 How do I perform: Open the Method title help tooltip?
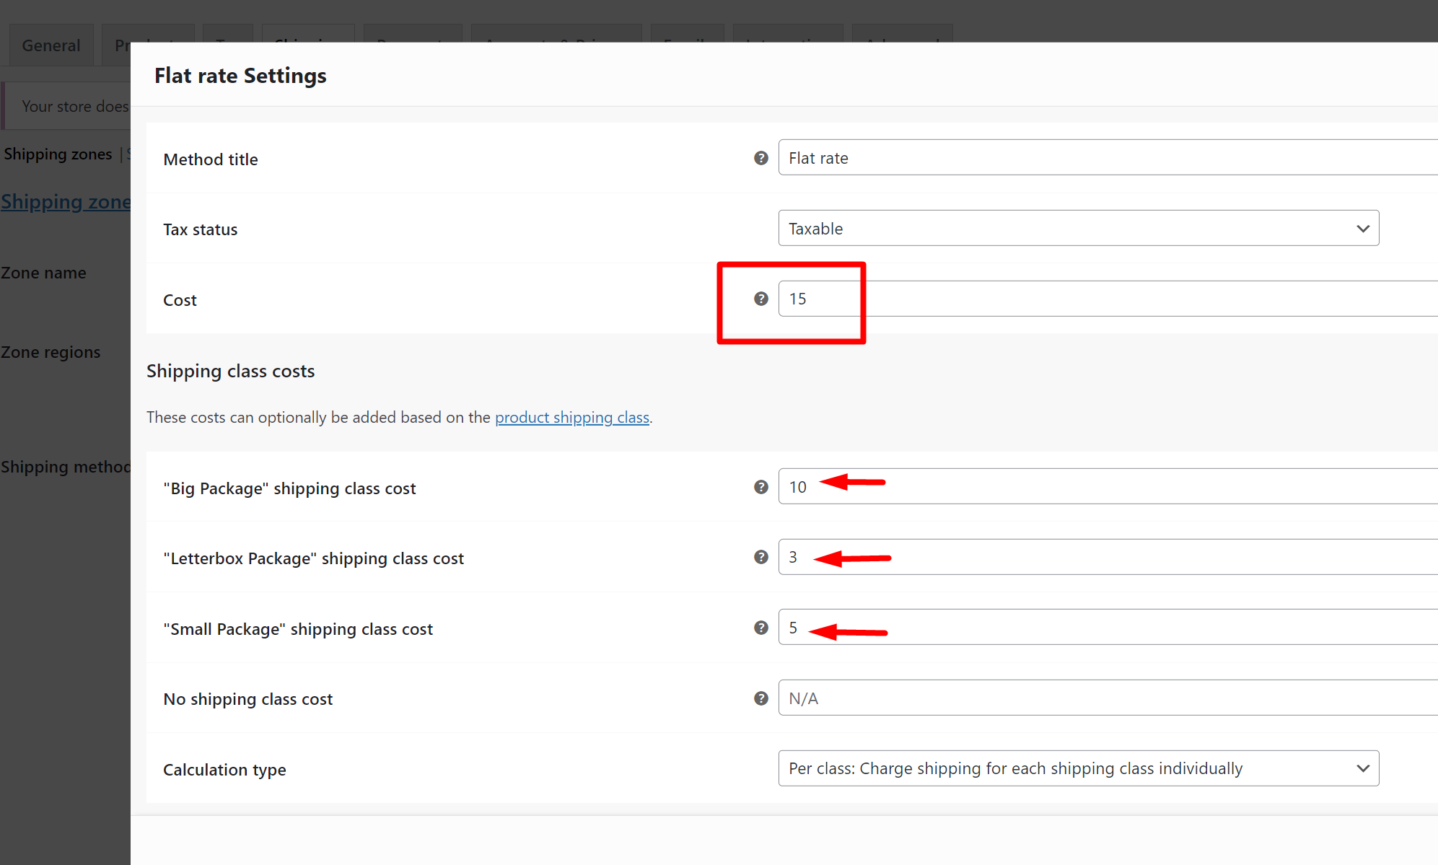tap(761, 158)
